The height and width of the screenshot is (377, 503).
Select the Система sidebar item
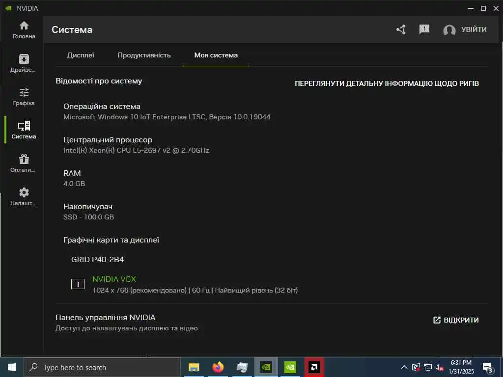point(24,130)
